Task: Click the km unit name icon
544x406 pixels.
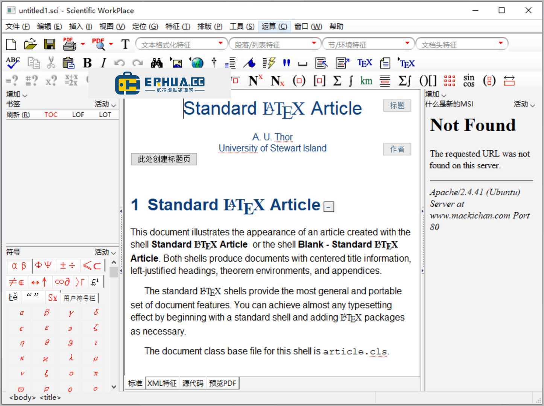Action: [x=366, y=80]
